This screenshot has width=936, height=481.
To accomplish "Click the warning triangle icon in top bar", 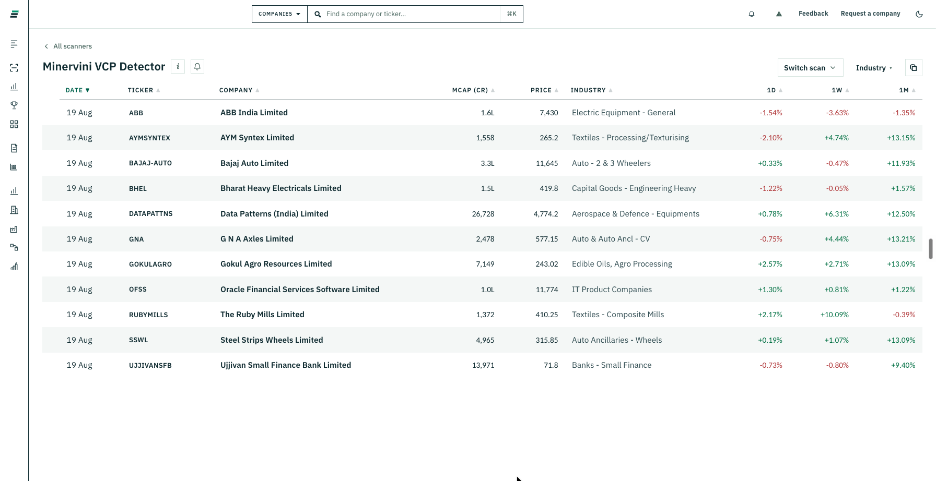I will (779, 14).
